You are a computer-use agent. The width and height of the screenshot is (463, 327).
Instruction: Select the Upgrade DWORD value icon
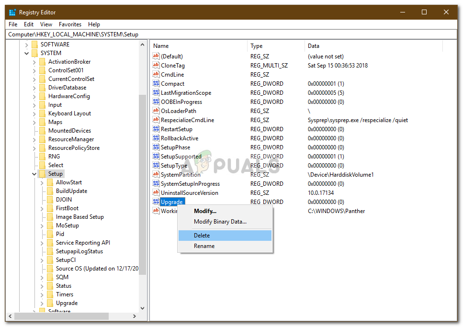coord(156,202)
